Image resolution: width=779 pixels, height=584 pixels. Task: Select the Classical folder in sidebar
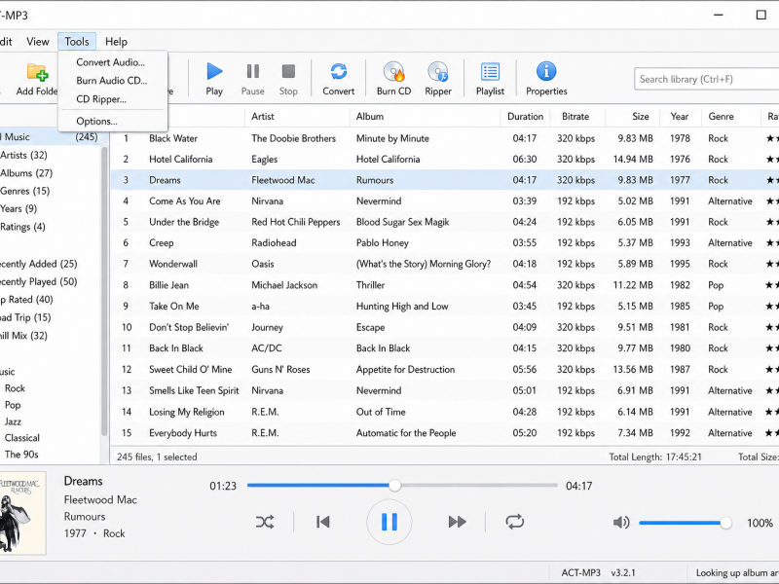click(21, 438)
